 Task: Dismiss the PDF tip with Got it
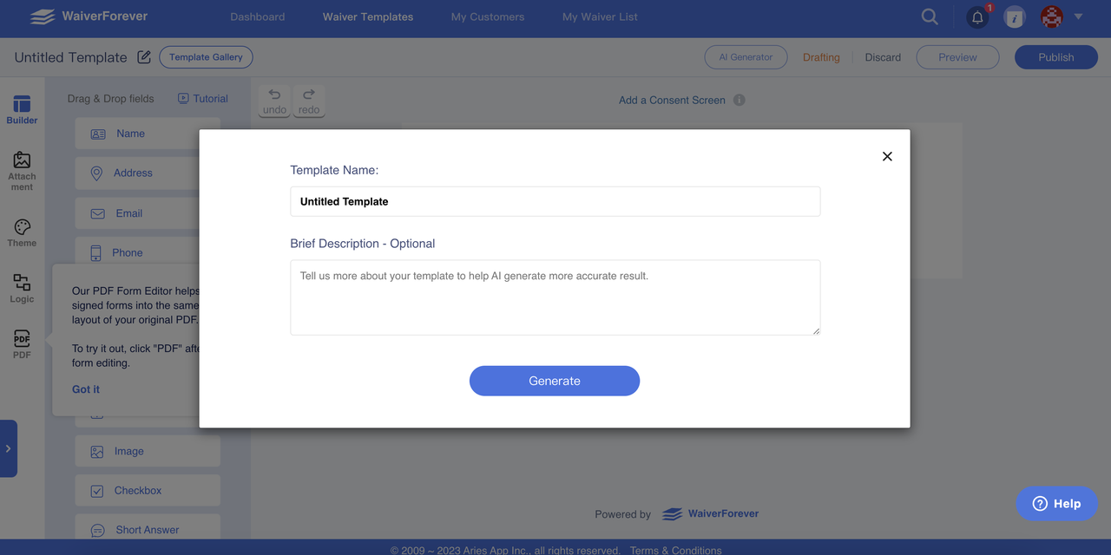pos(86,389)
